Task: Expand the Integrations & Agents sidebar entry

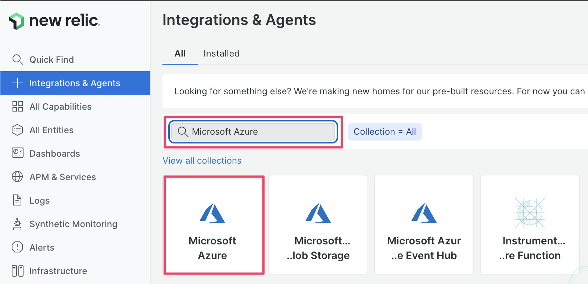Action: point(75,83)
